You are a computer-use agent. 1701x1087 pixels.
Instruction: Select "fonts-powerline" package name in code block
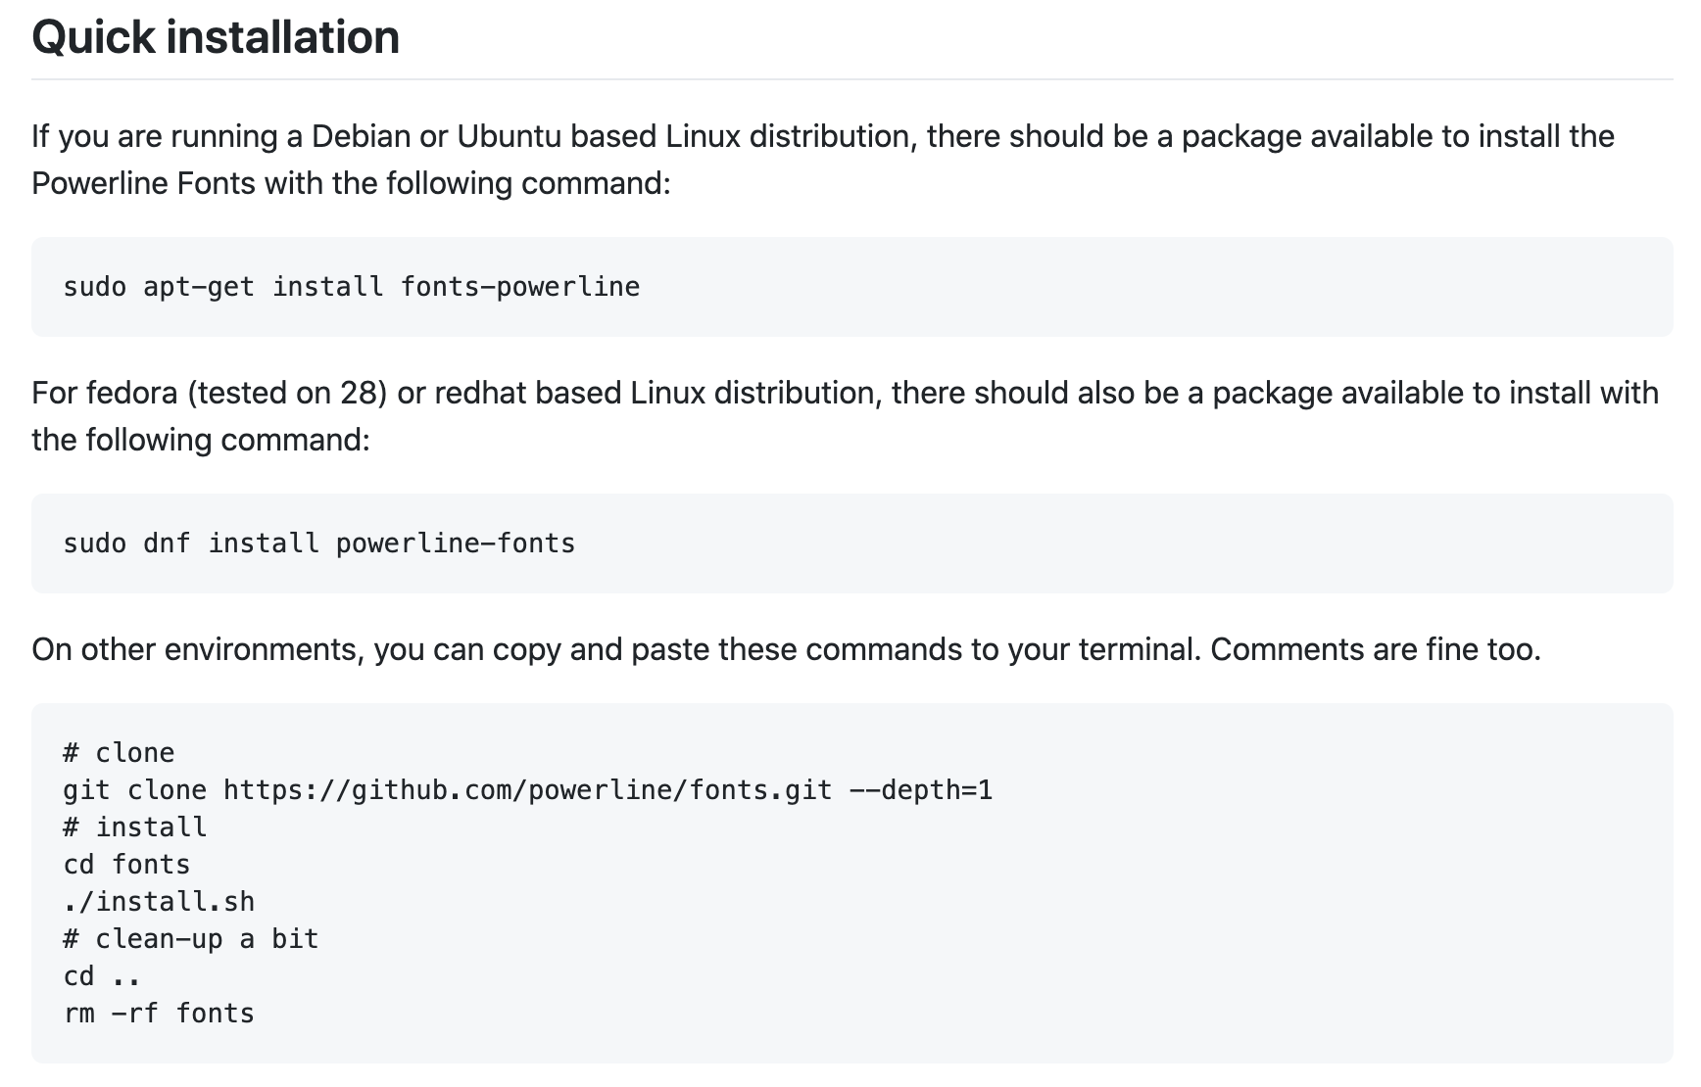coord(520,287)
